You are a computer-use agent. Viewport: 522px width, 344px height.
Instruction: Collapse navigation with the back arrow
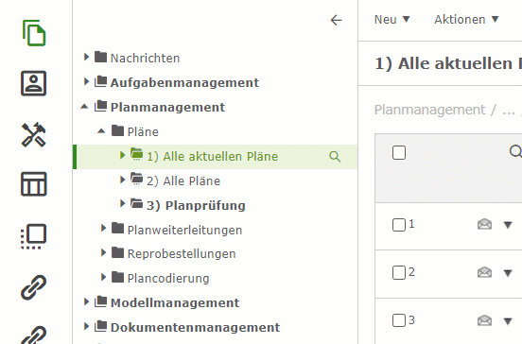(336, 20)
